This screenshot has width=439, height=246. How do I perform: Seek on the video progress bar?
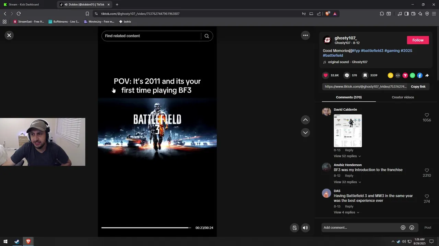[146, 228]
